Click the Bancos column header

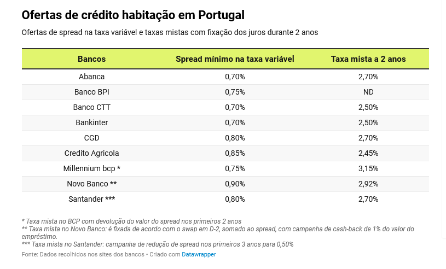[x=91, y=59]
